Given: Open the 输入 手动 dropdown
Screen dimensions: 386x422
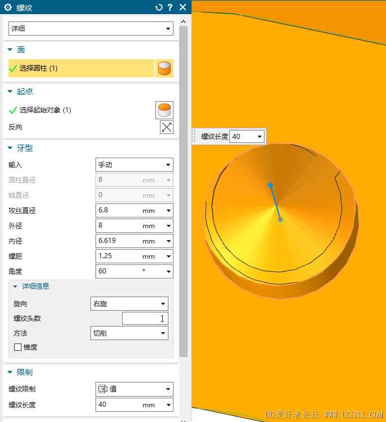Looking at the screenshot, I should 135,165.
